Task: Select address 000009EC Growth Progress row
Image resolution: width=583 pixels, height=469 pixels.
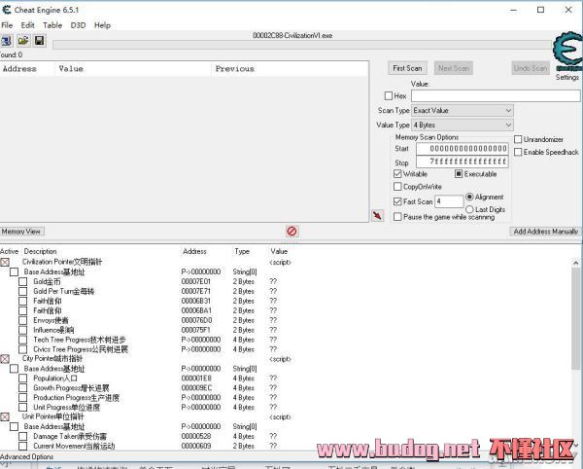Action: (x=196, y=388)
